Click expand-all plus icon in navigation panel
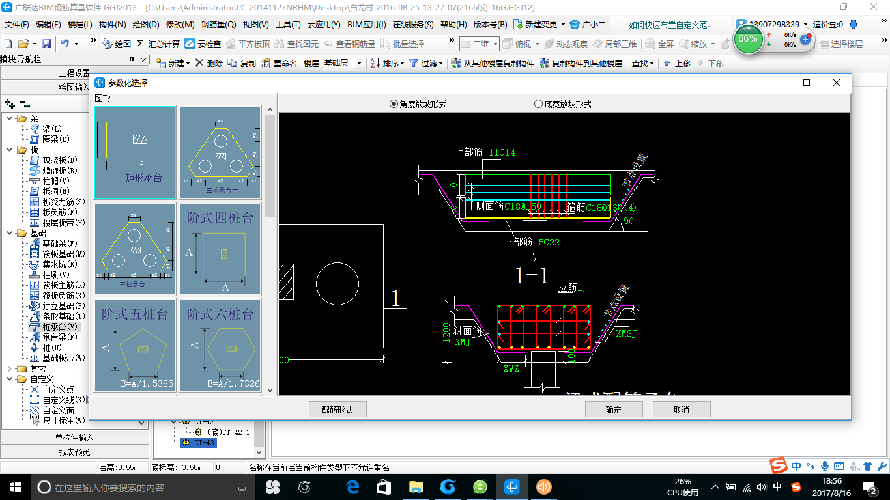Viewport: 890px width, 500px height. point(9,103)
